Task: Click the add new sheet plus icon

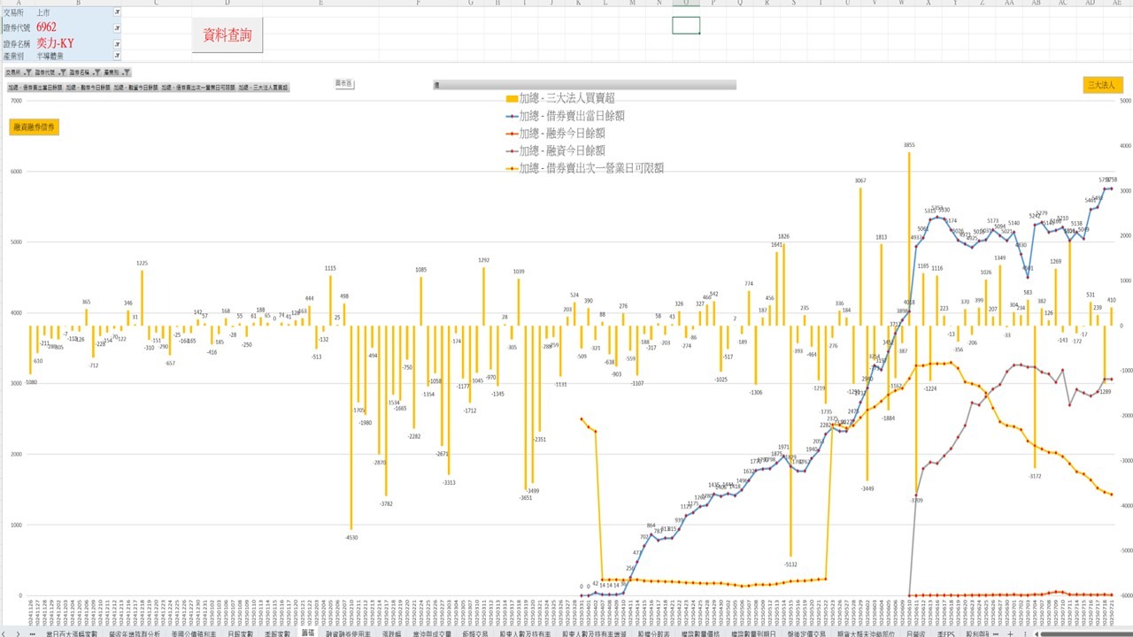Action: (1010, 633)
